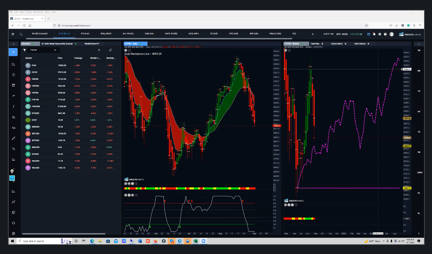Open the IBM Daily workspace
432x254 pixels.
(254, 34)
